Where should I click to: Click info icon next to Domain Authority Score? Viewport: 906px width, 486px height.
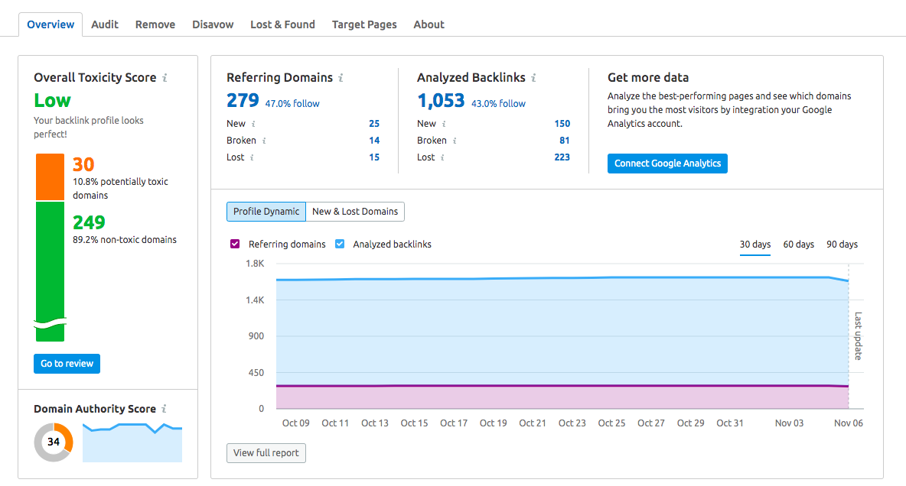click(165, 410)
